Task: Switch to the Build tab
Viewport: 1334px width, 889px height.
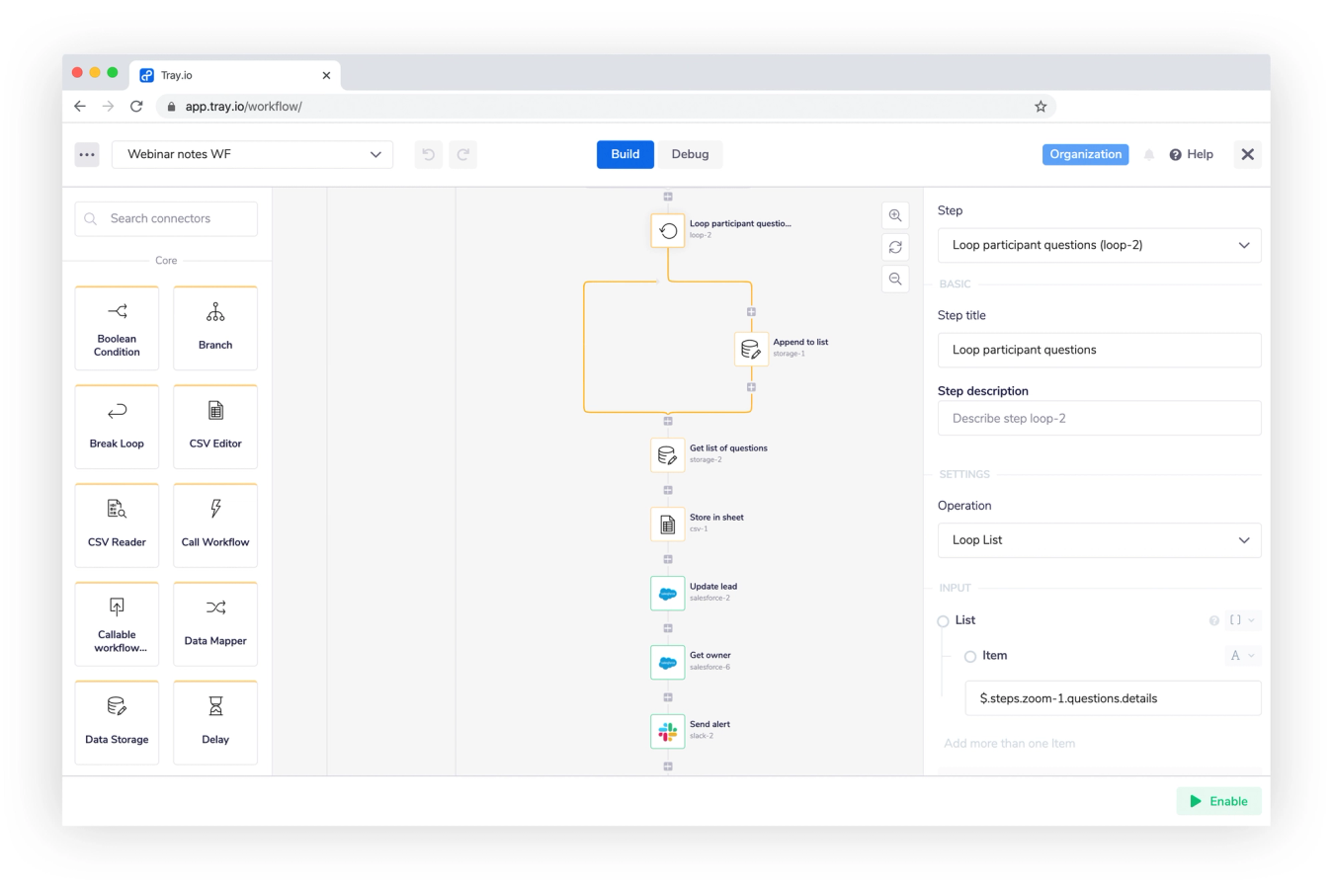Action: 625,154
